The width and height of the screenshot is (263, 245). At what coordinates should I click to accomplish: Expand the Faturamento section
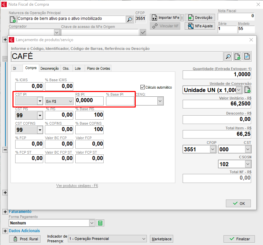pos(5,212)
